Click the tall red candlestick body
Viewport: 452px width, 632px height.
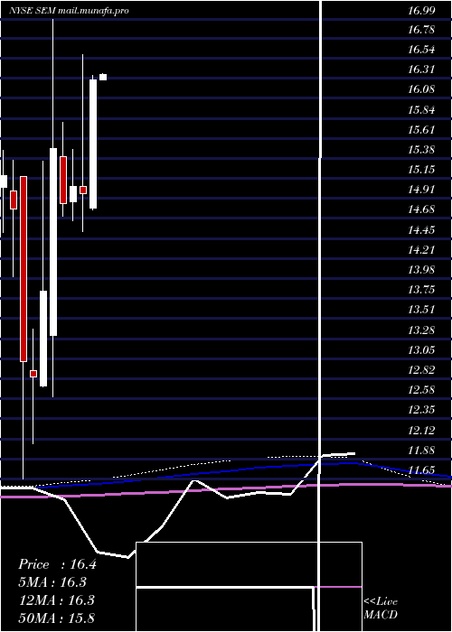pos(24,269)
